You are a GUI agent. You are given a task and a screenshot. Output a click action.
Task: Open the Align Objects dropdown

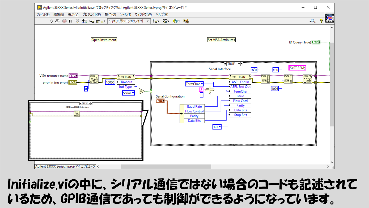point(156,21)
